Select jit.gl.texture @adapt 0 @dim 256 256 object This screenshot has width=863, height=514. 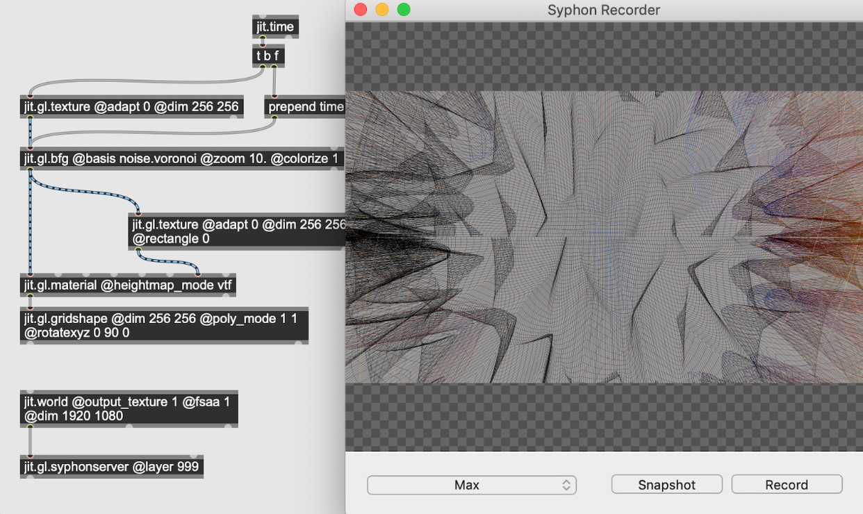click(131, 106)
